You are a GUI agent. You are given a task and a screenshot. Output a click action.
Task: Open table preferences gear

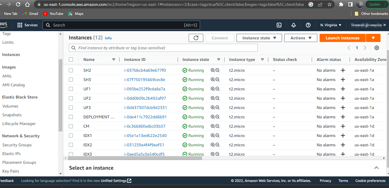click(x=376, y=48)
